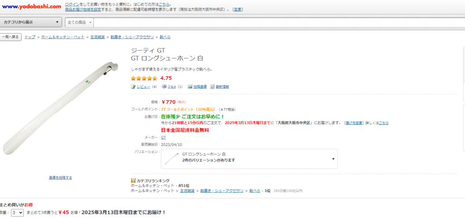Click the 投稿画像 picture icon

coord(190,87)
